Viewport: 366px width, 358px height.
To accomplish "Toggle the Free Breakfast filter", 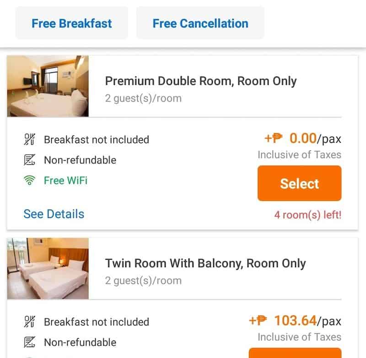I will [71, 23].
